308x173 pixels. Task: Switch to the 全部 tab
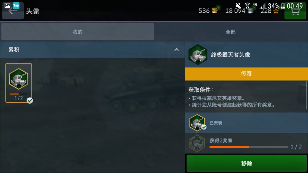click(x=231, y=32)
